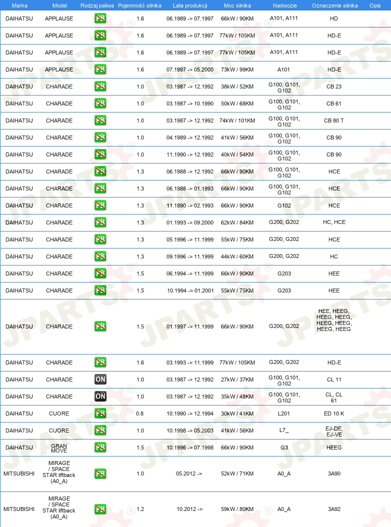Click petrol icon in CB 90 41kW / 56KM row
Viewport: 391px width, 527px height.
(100, 137)
